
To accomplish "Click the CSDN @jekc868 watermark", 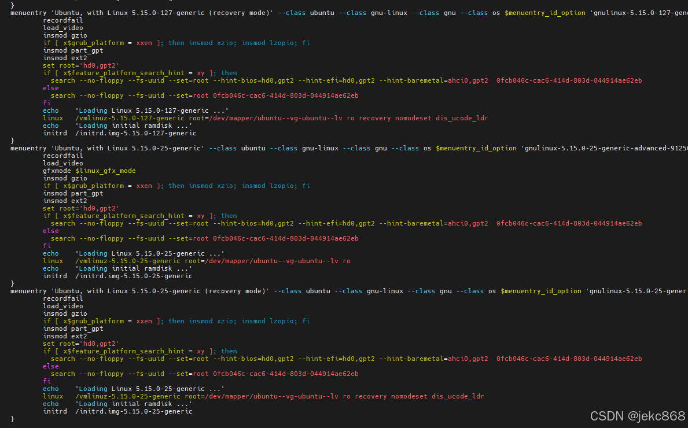I will click(x=637, y=415).
